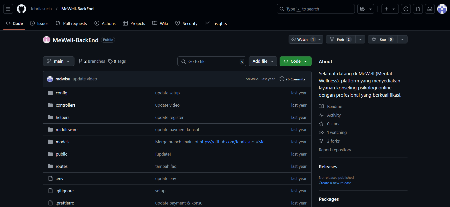Switch to the Wiki tab
The height and width of the screenshot is (207, 450).
coord(160,23)
